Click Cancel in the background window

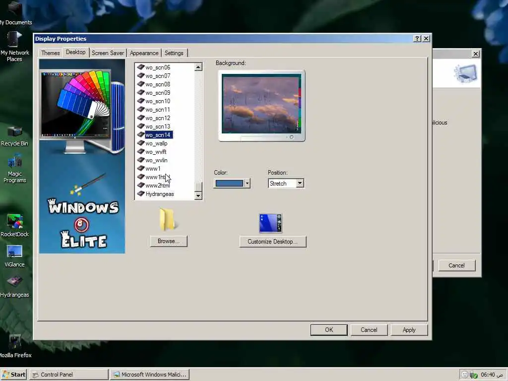(x=456, y=265)
